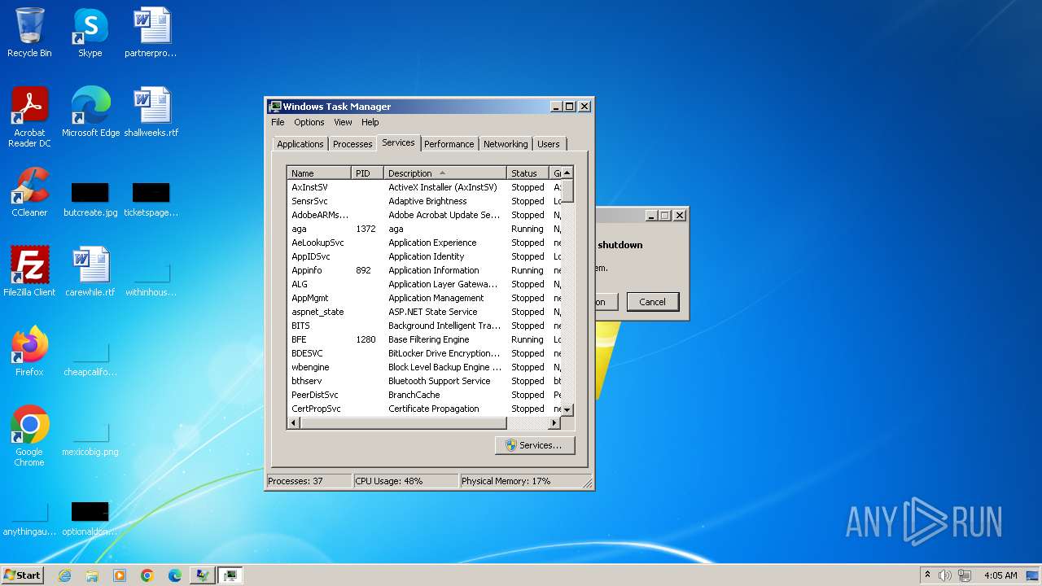Select the BDESVC service row
The width and height of the screenshot is (1042, 586).
424,353
